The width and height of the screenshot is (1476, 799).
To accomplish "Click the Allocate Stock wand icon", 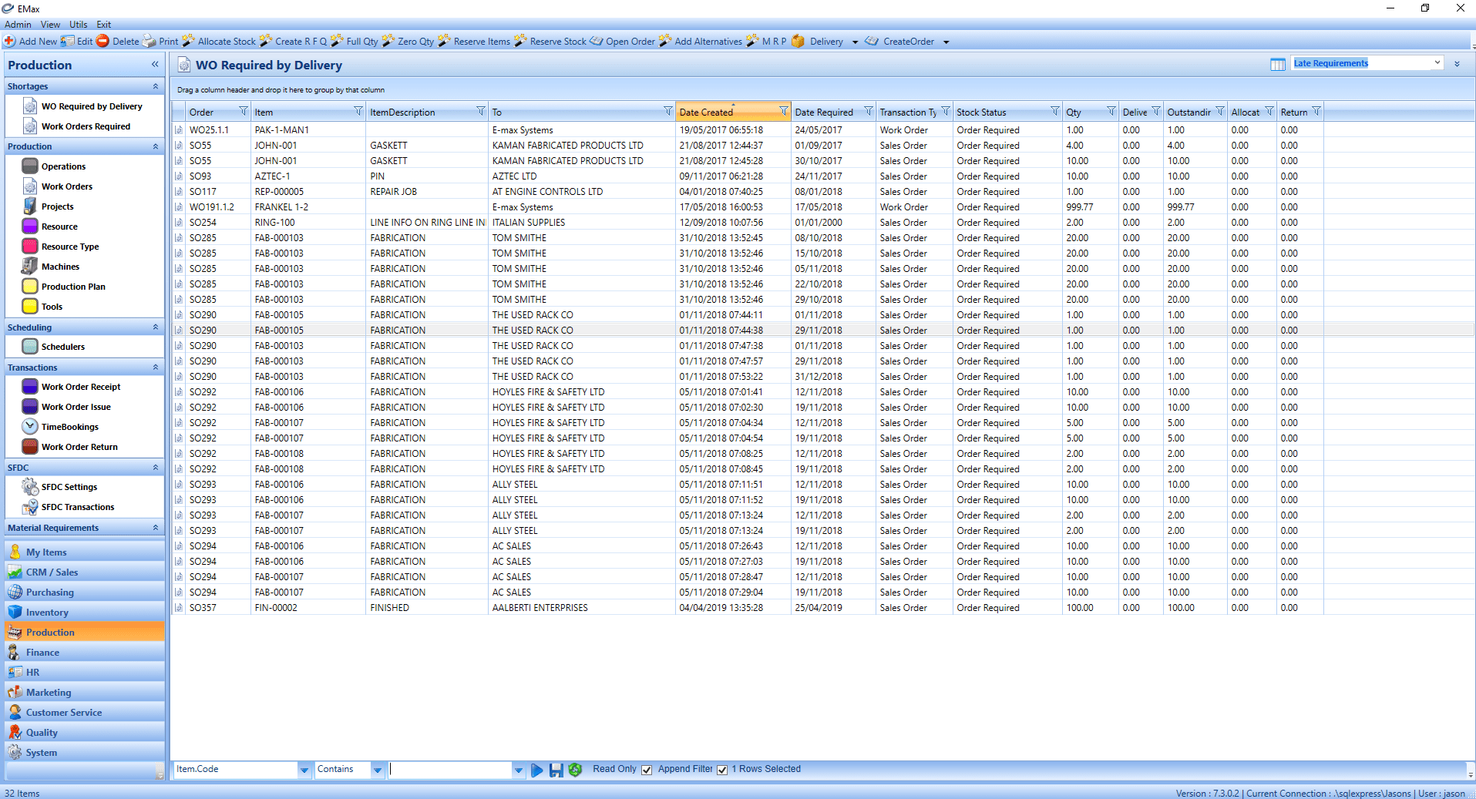I will (188, 42).
